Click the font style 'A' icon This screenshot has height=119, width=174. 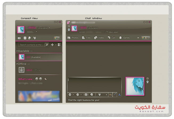tap(119, 95)
